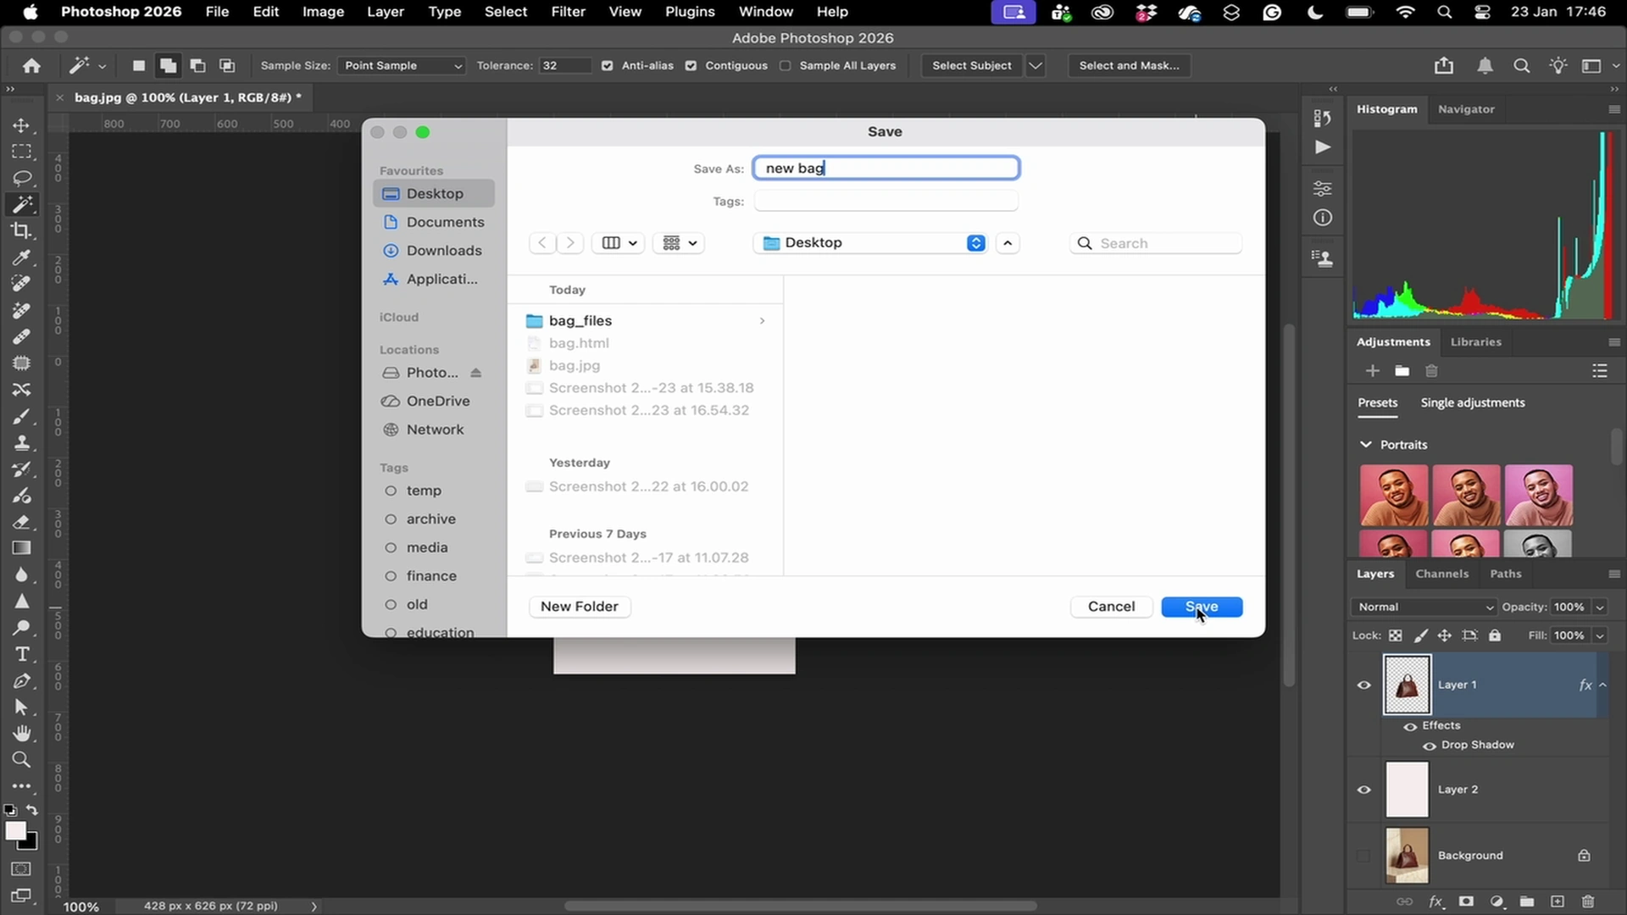Click the delete layer trash icon
1627x915 pixels.
(1588, 901)
